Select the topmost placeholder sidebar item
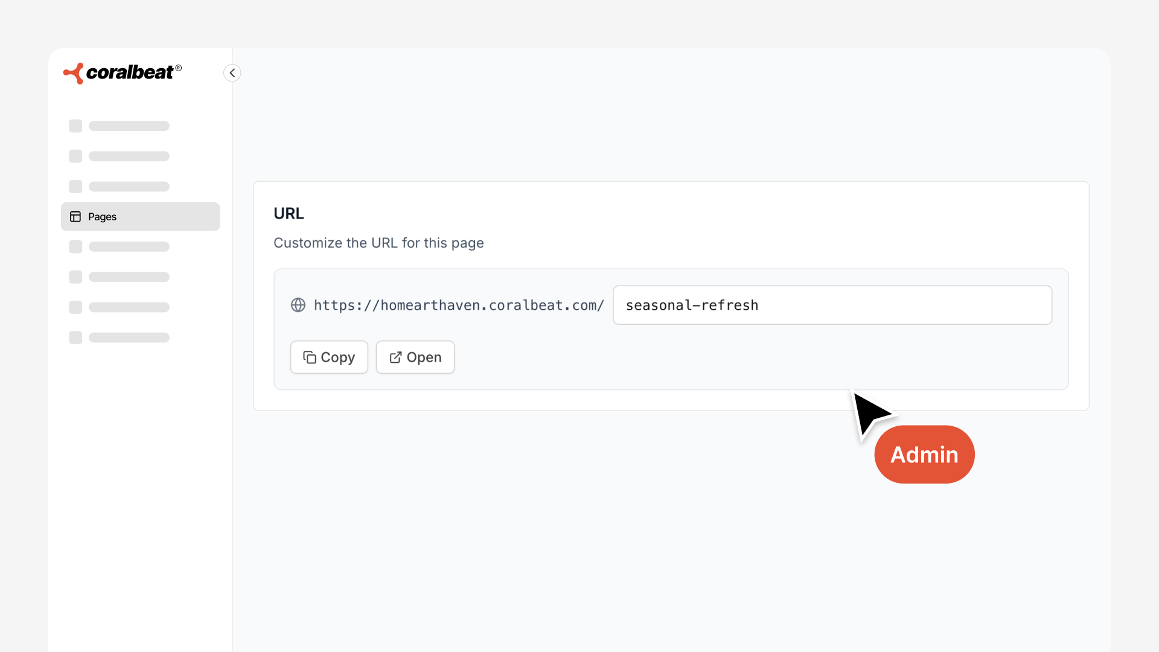Screen dimensions: 1159x652 coord(120,126)
